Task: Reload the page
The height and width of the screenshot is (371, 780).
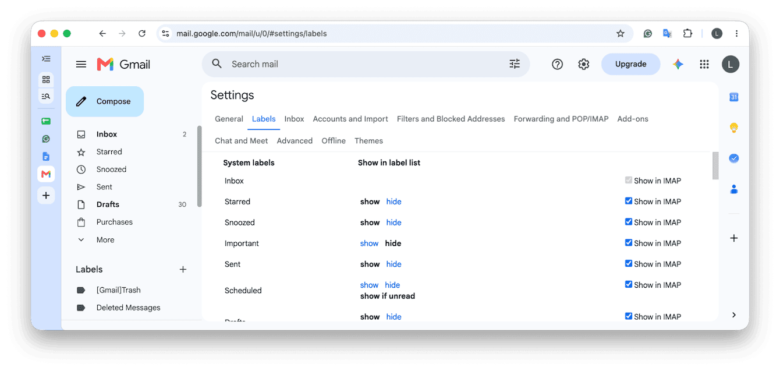Action: click(142, 34)
